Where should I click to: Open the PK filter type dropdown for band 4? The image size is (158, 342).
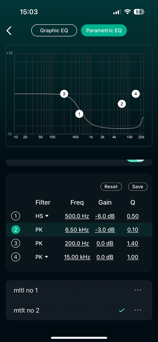coord(42,257)
